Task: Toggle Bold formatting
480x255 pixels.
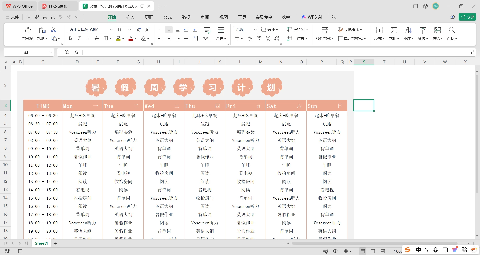Action: click(70, 38)
